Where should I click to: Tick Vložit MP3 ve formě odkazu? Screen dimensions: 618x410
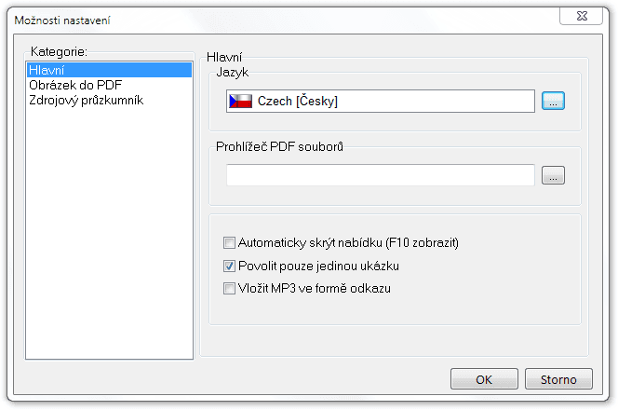pos(229,289)
